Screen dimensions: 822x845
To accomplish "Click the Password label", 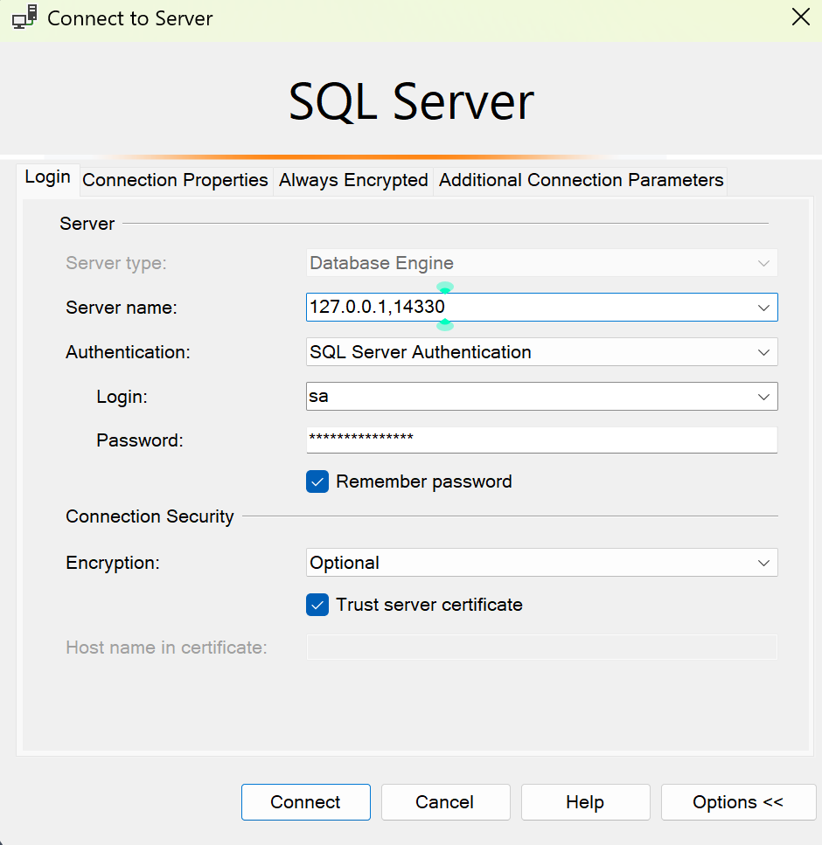I will pyautogui.click(x=140, y=440).
